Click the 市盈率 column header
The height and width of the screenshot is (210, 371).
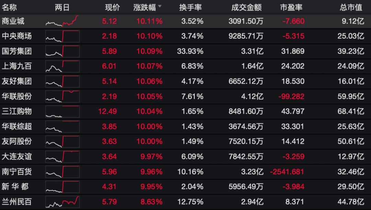[292, 7]
